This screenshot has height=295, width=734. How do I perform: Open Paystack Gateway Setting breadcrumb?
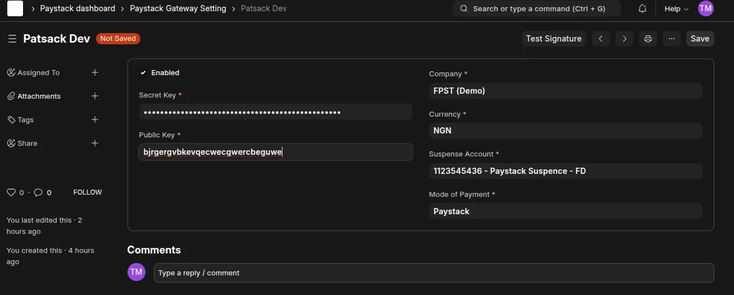point(178,8)
